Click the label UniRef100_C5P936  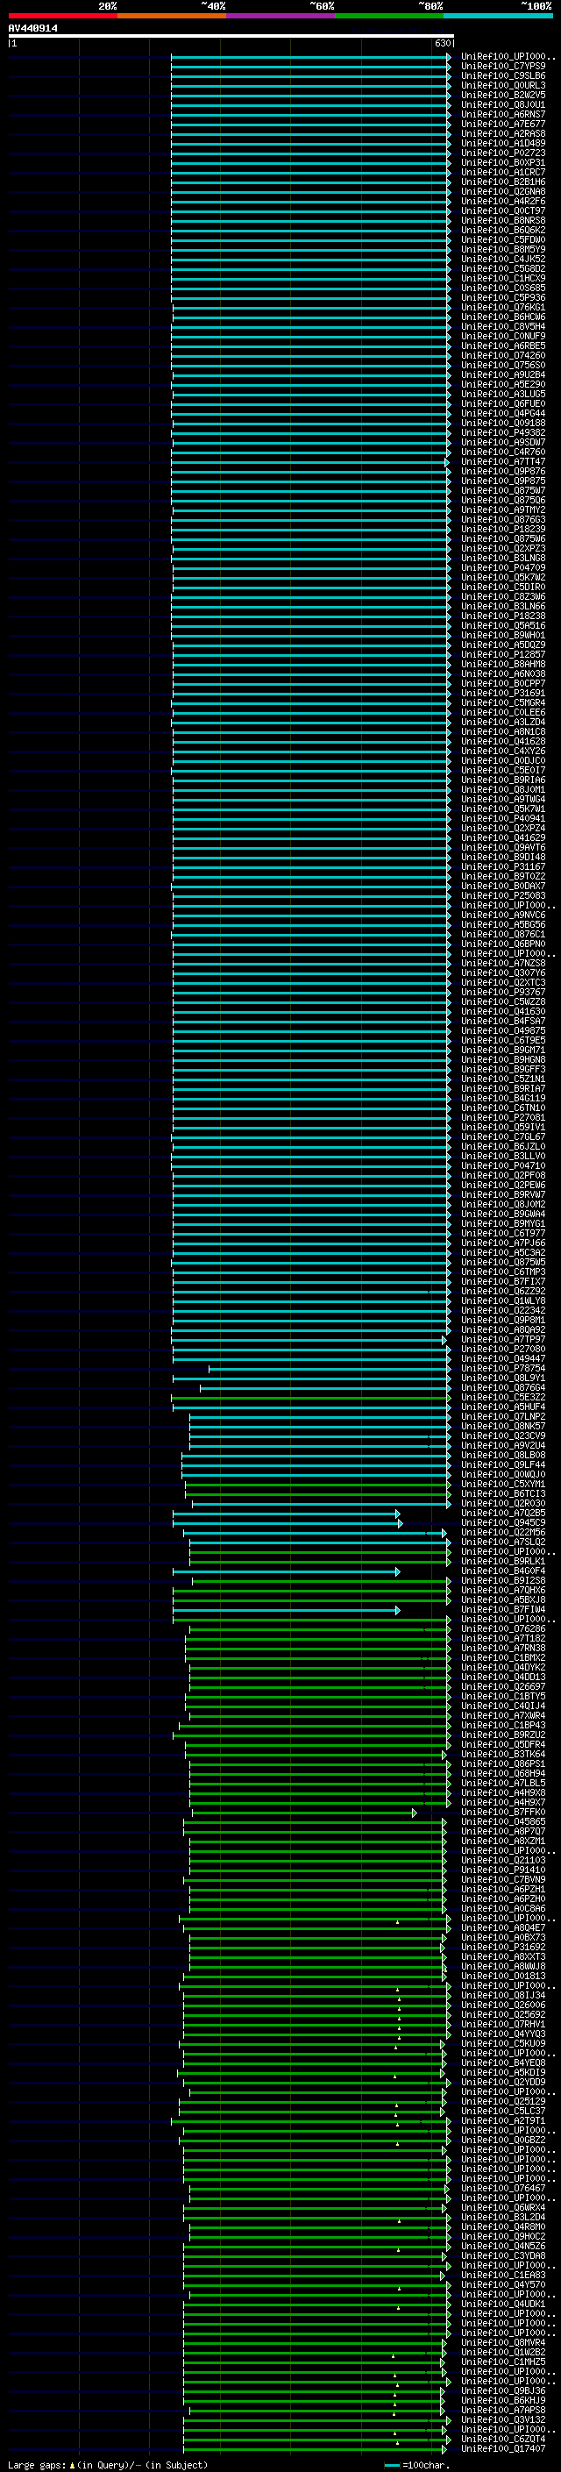pos(503,297)
